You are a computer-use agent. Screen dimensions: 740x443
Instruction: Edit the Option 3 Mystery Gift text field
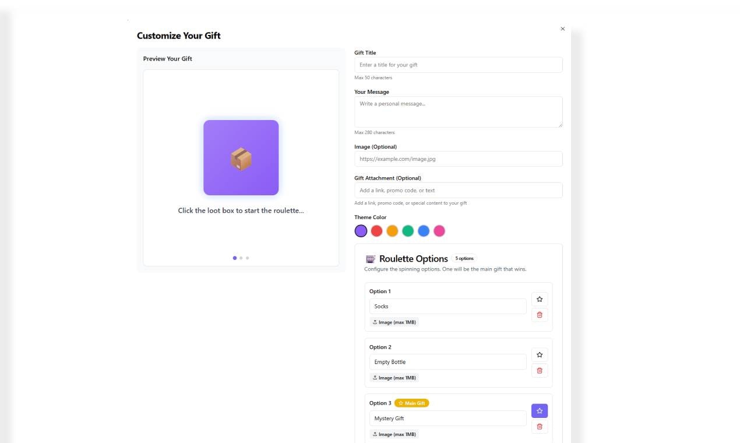pos(448,419)
